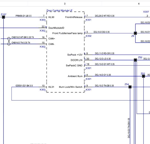Screen dimensions: 150x144
Task: Click column header 3 on the grid ruler
Action: 65,4
